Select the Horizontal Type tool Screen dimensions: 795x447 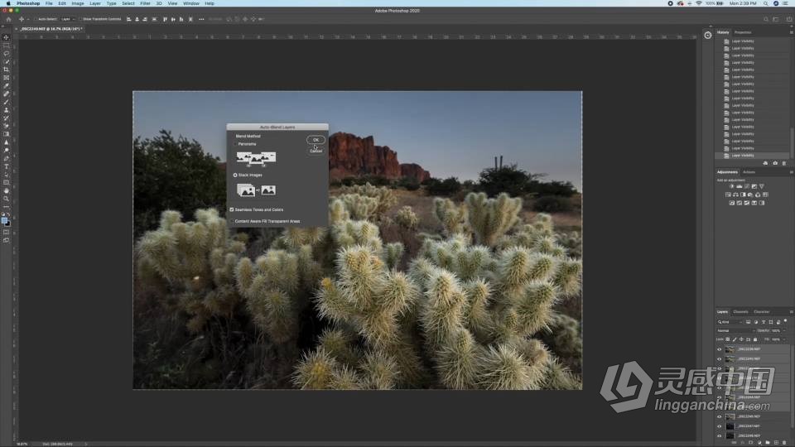pyautogui.click(x=6, y=166)
